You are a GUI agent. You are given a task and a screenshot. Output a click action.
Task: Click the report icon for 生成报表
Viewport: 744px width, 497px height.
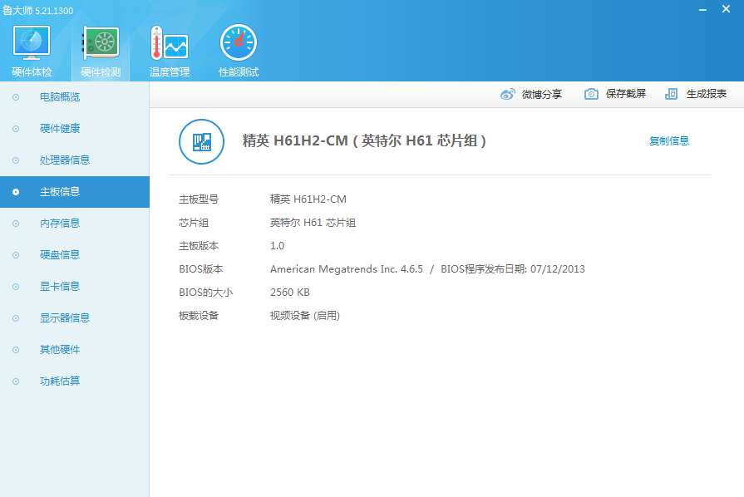[671, 94]
